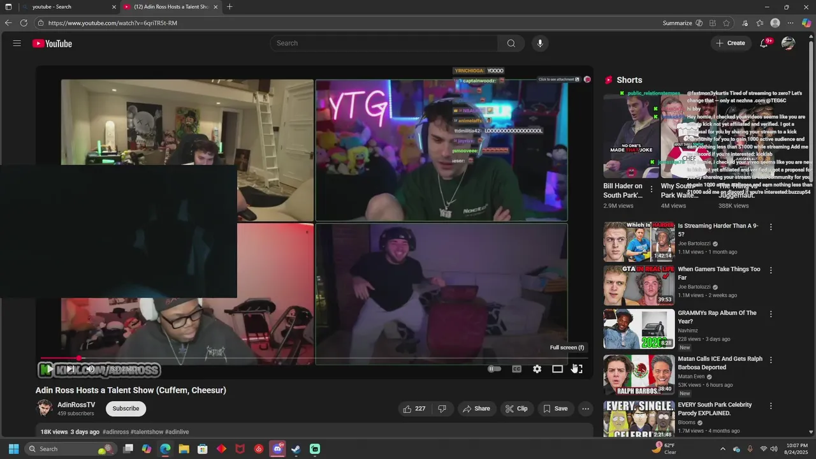Go back in browser
The height and width of the screenshot is (459, 816).
[x=8, y=23]
